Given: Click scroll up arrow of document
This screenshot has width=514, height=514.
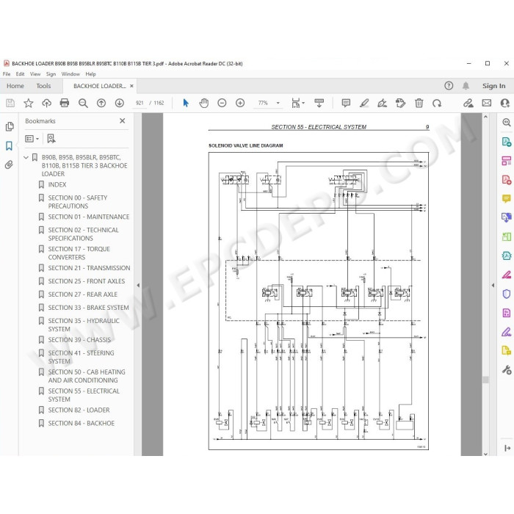Looking at the screenshot, I should click(x=485, y=117).
